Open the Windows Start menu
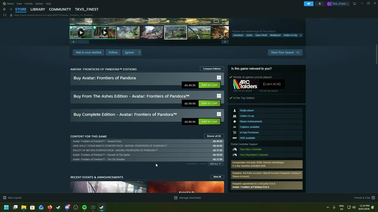The height and width of the screenshot is (212, 378). click(x=6, y=207)
